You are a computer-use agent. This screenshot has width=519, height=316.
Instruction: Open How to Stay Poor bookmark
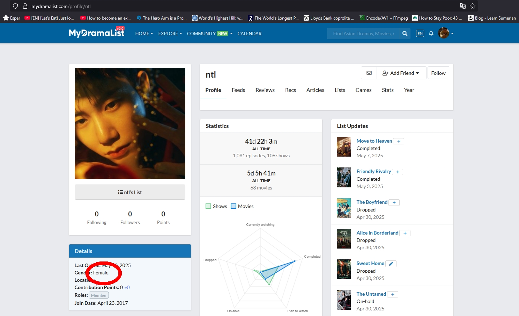pos(437,18)
